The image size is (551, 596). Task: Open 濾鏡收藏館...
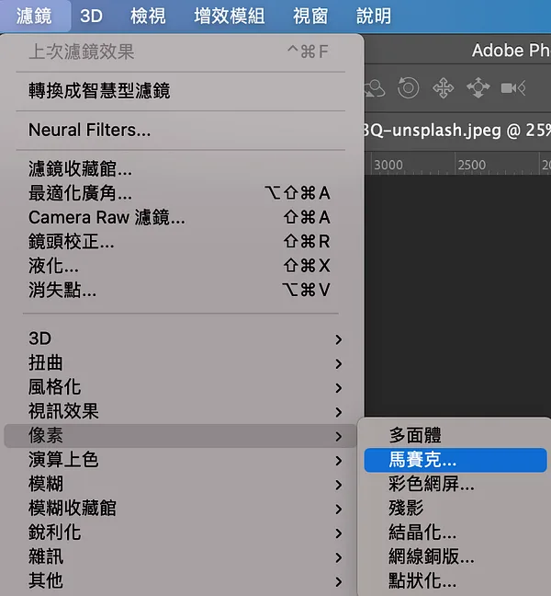click(180, 168)
